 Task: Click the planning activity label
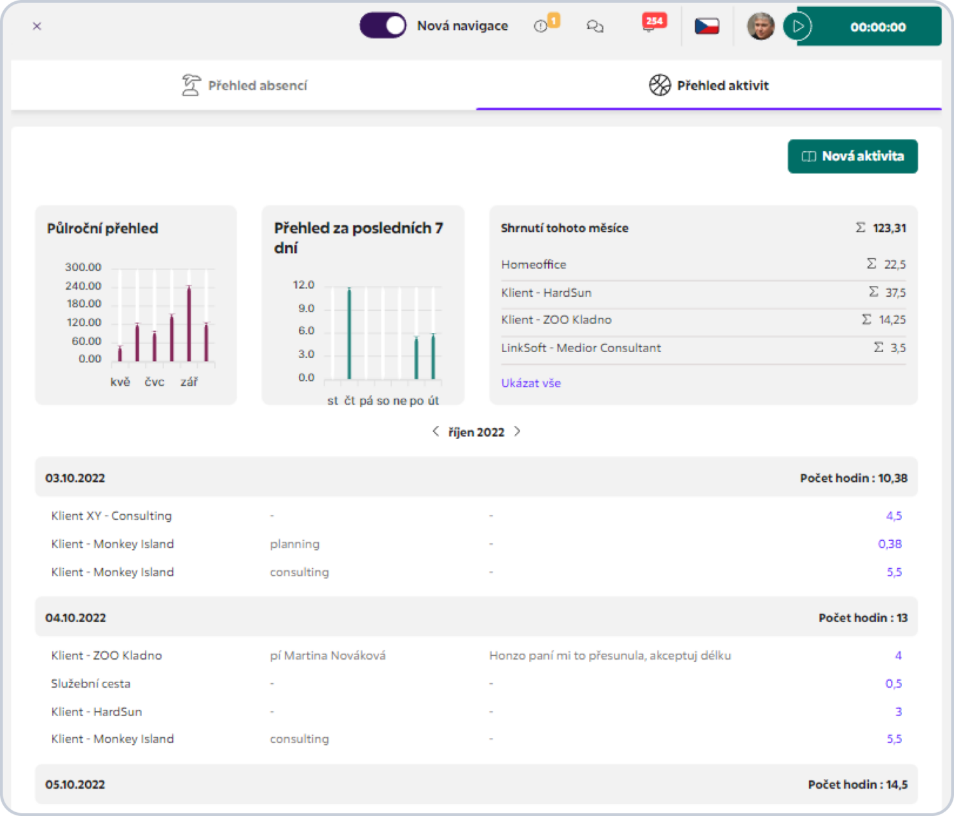[294, 544]
